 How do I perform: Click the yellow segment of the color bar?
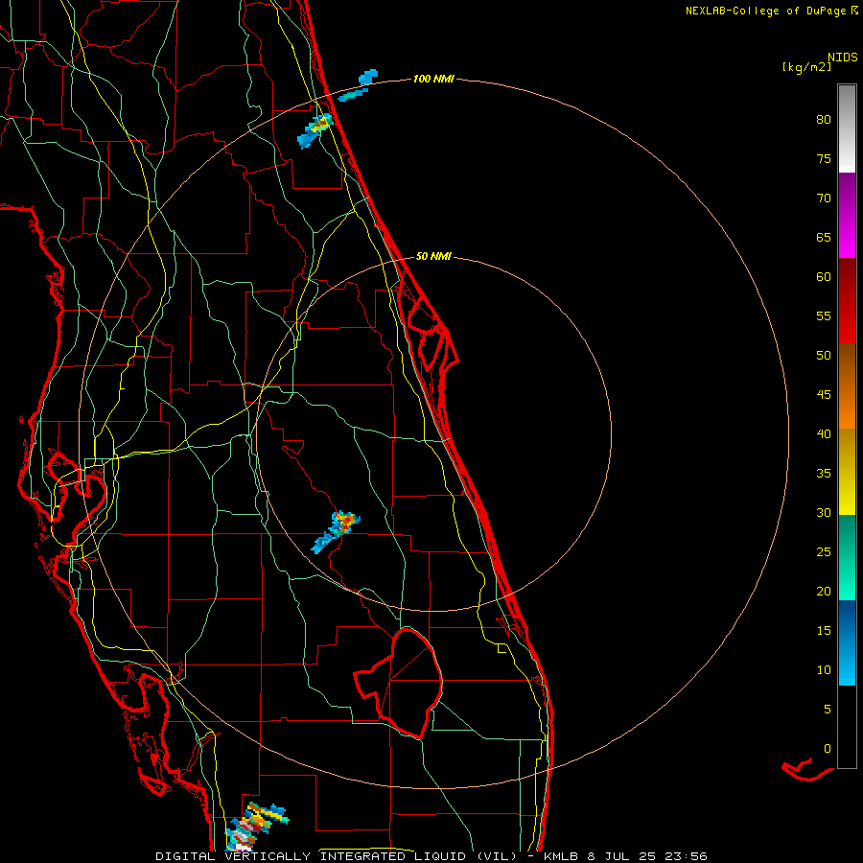[847, 472]
